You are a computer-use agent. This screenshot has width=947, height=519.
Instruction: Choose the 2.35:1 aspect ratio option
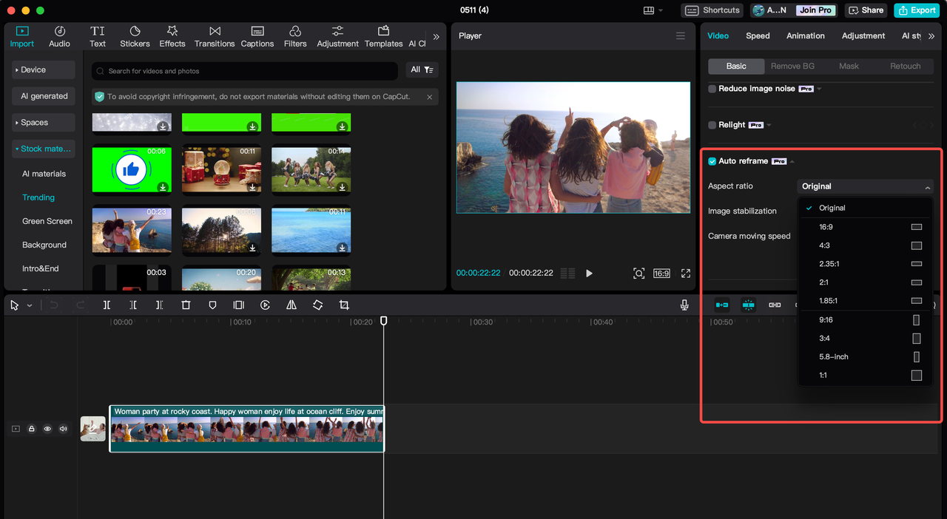click(865, 264)
